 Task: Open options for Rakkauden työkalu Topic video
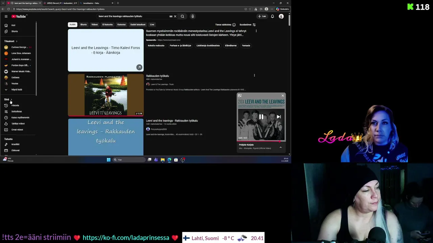[254, 76]
